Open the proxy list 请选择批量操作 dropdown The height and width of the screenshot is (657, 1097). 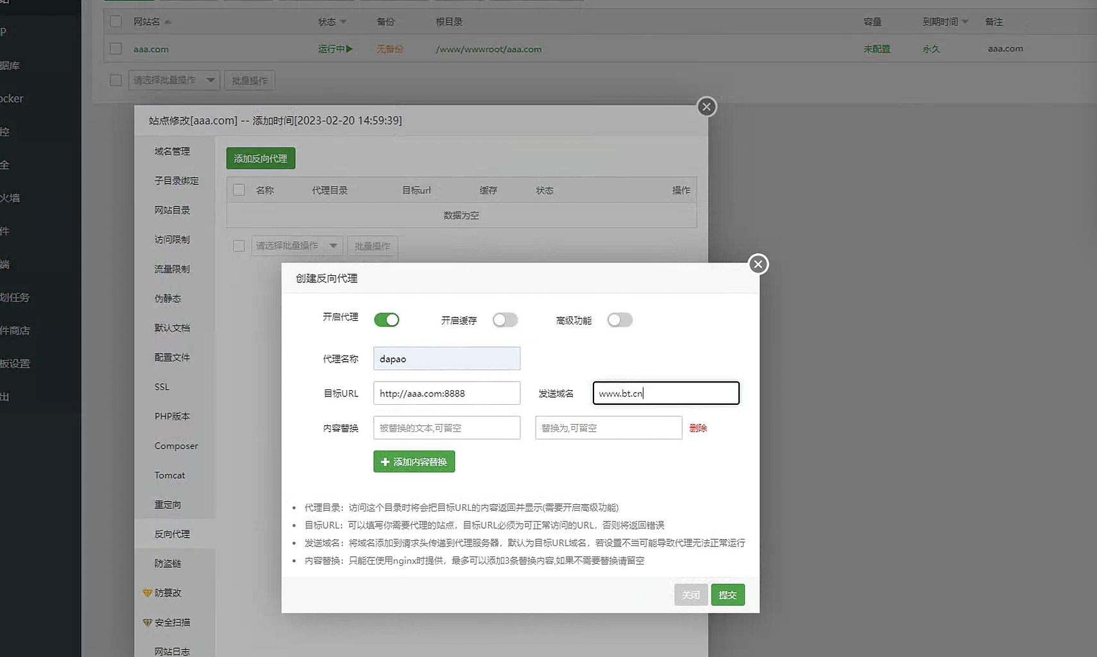point(297,246)
